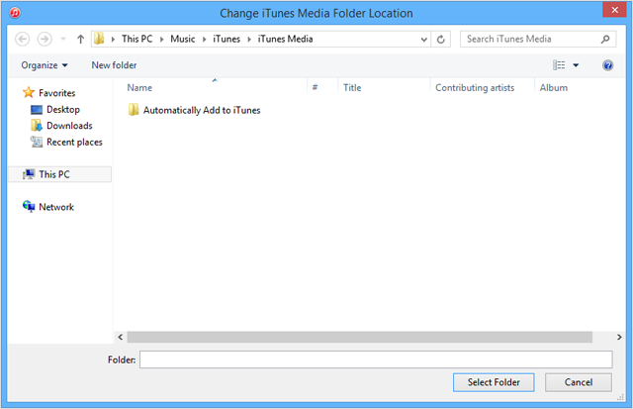
Task: Close the Change iTunes Media dialog
Action: (614, 10)
